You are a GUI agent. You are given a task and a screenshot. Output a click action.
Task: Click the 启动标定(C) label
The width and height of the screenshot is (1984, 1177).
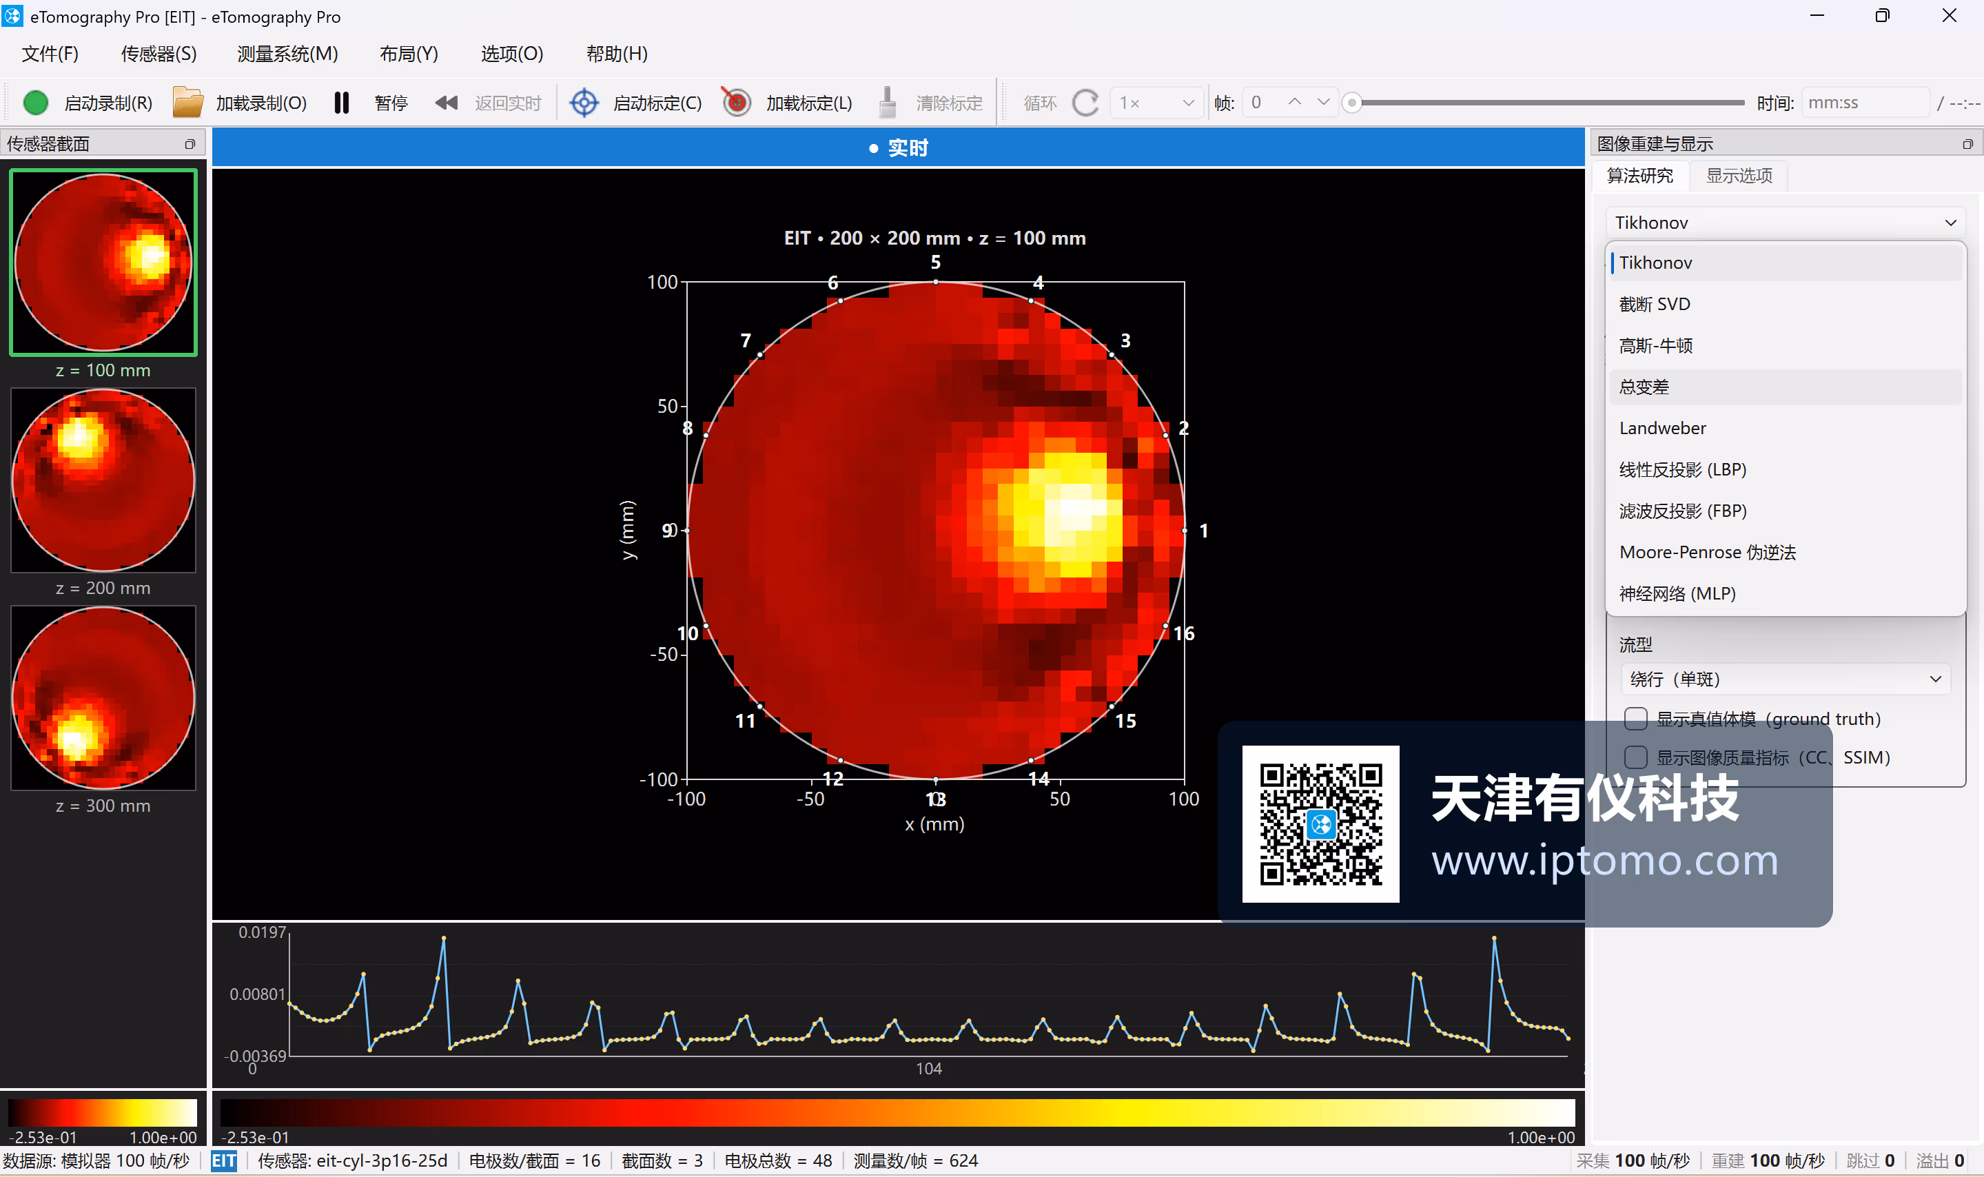[x=657, y=103]
